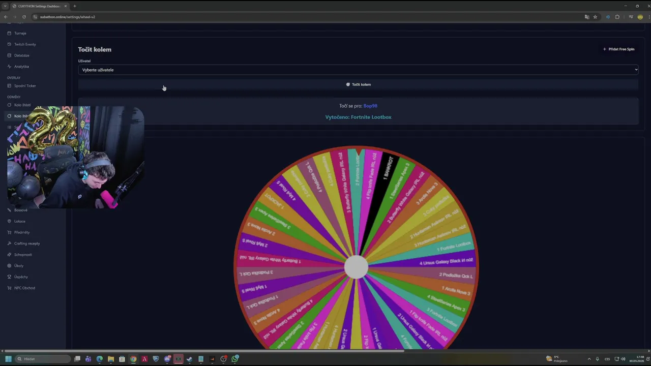Open Twitch Eventy in the sidebar

[25, 44]
